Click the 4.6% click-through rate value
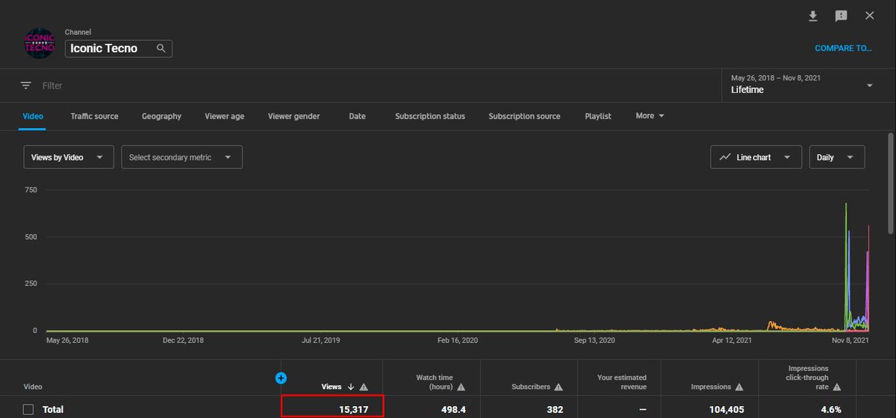Screen dimensions: 896x418 pyautogui.click(x=830, y=410)
